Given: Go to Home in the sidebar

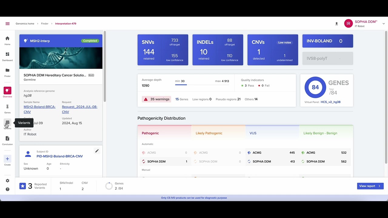Looking at the screenshot, I should click(x=7, y=39).
